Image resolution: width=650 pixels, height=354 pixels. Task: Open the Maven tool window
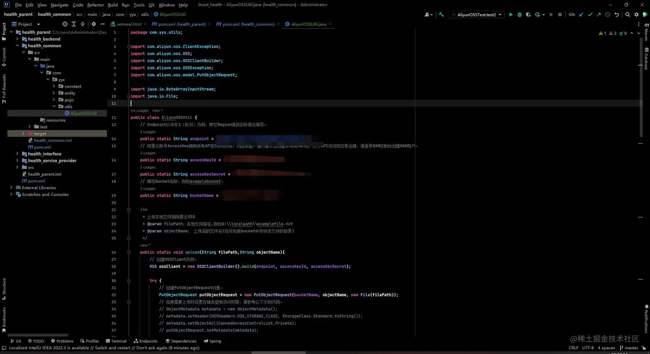646,33
